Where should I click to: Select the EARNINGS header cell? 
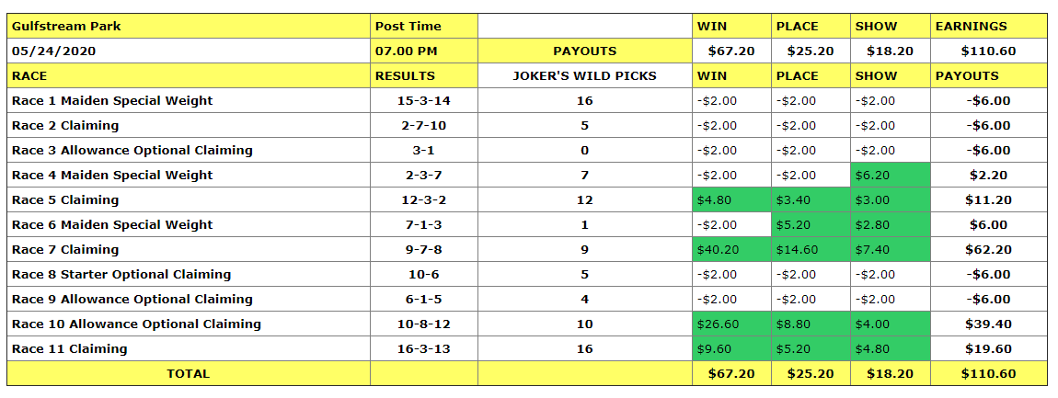988,27
